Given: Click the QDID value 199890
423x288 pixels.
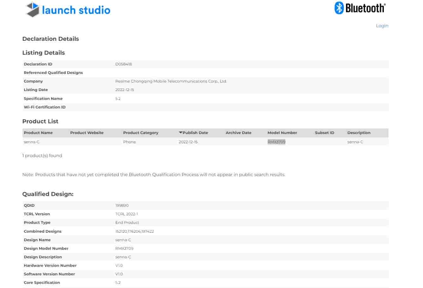Looking at the screenshot, I should coord(122,205).
